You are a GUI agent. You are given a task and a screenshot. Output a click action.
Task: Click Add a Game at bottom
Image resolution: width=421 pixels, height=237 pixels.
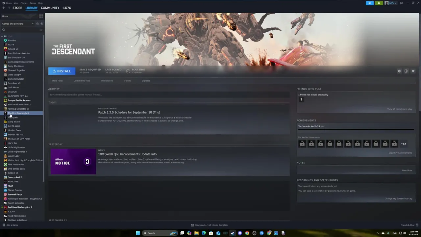[x=10, y=225]
